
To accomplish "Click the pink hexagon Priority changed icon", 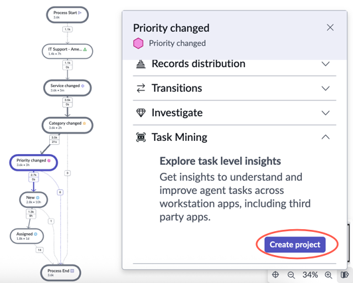I will tap(138, 43).
